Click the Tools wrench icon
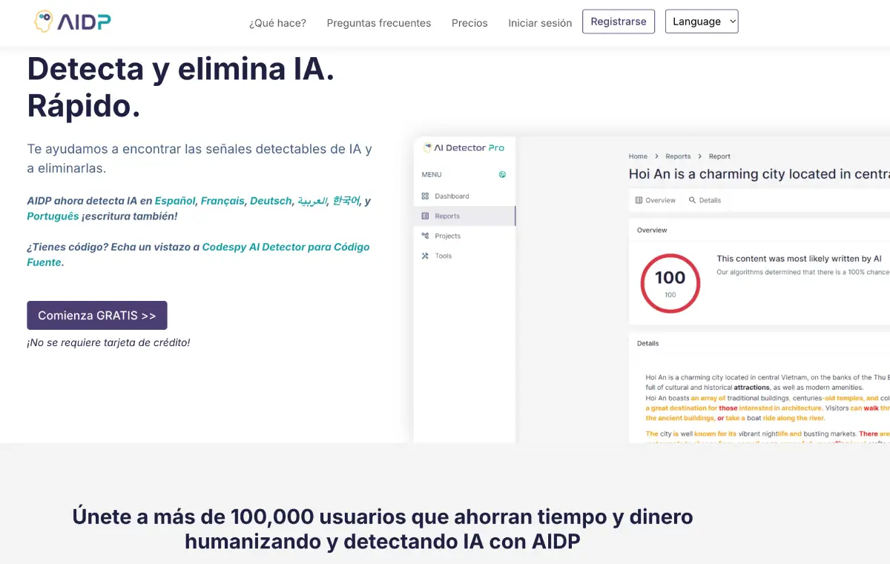The height and width of the screenshot is (564, 890). [x=425, y=256]
